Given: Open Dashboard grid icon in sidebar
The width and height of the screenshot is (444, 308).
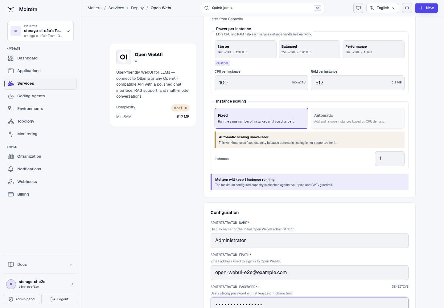Looking at the screenshot, I should tap(11, 58).
